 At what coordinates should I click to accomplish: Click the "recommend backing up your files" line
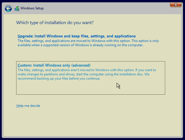[59, 79]
